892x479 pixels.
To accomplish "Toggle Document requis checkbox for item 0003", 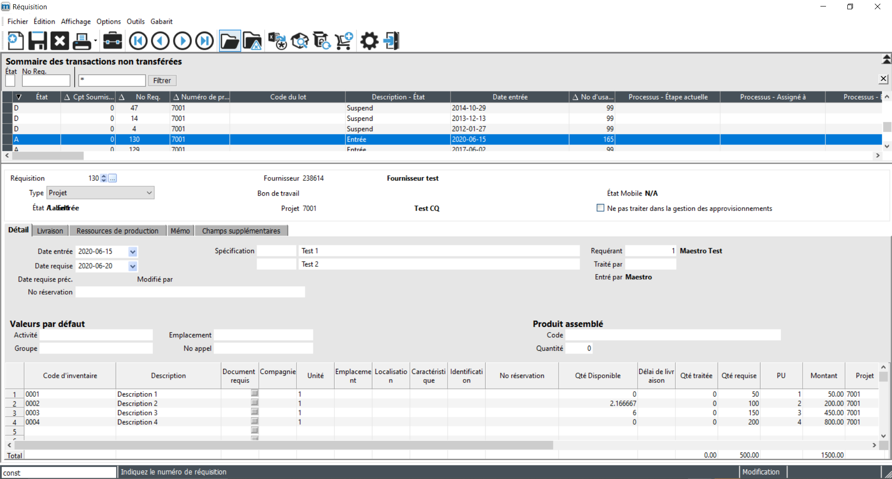I will [x=255, y=412].
